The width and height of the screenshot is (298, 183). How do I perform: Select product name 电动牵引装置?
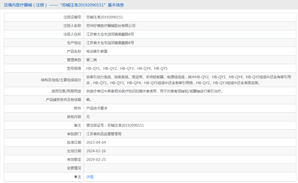97,52
